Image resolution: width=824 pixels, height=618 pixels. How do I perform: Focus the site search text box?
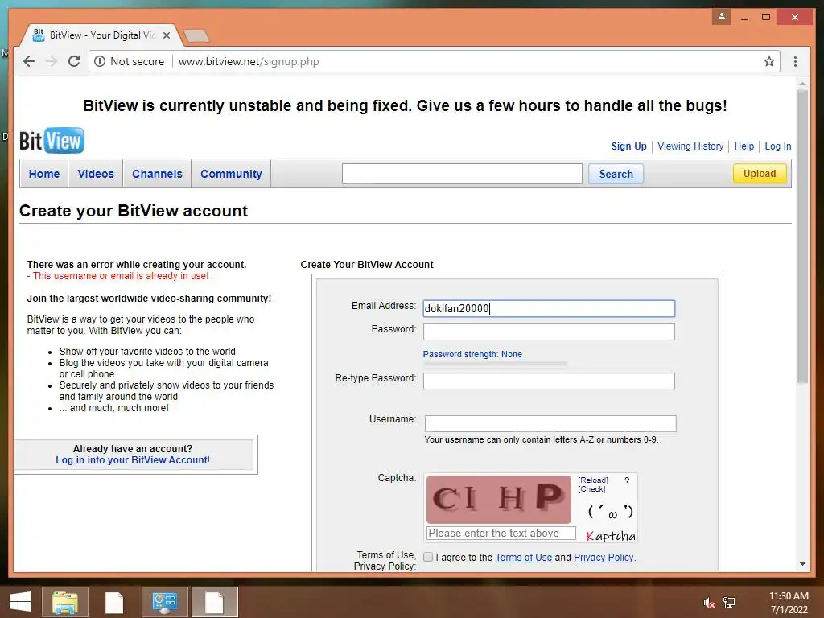(462, 174)
